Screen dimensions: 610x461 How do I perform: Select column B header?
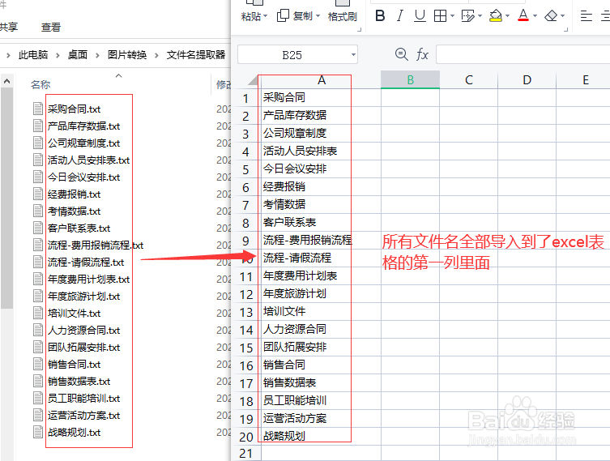tap(411, 79)
